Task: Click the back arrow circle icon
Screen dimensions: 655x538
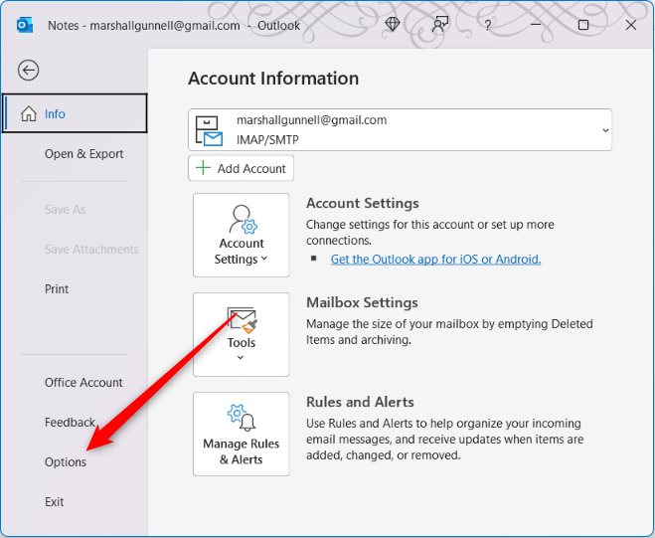Action: (x=29, y=70)
